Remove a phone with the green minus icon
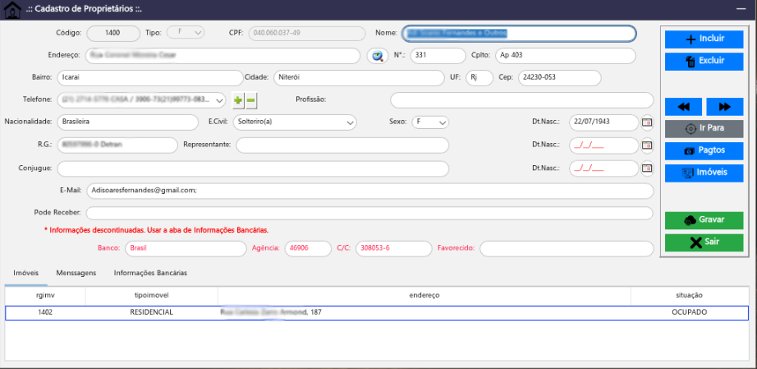 point(251,100)
